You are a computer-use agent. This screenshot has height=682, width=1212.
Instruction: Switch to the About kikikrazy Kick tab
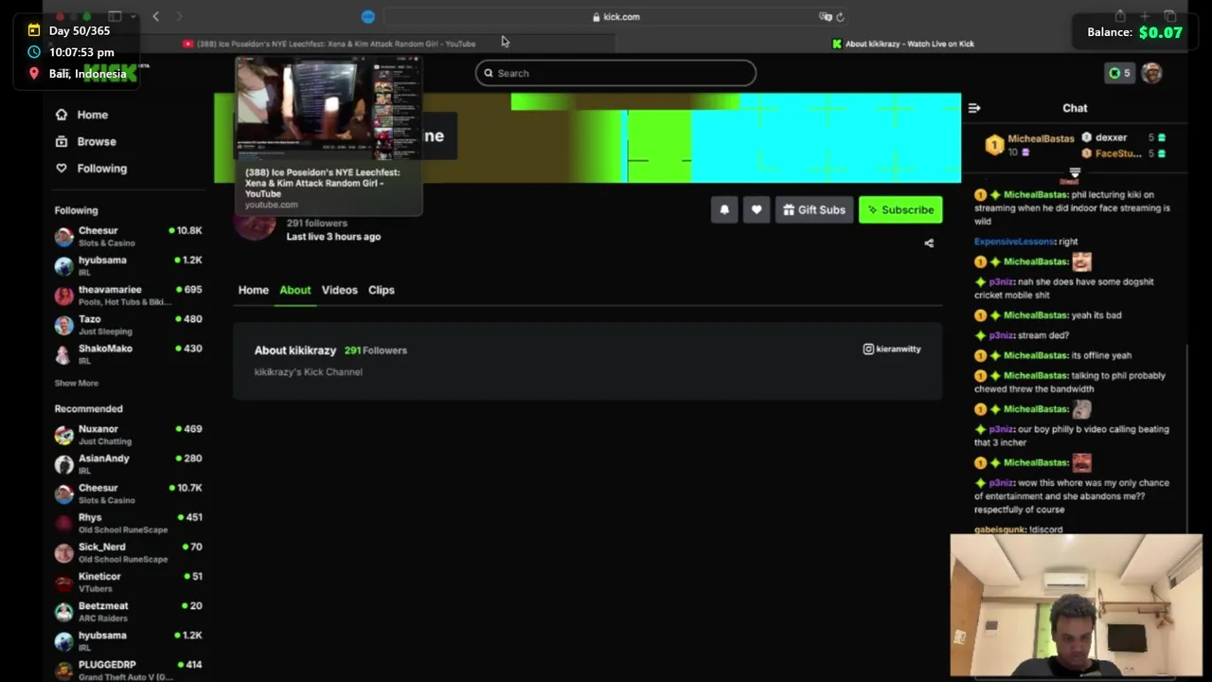pos(902,44)
